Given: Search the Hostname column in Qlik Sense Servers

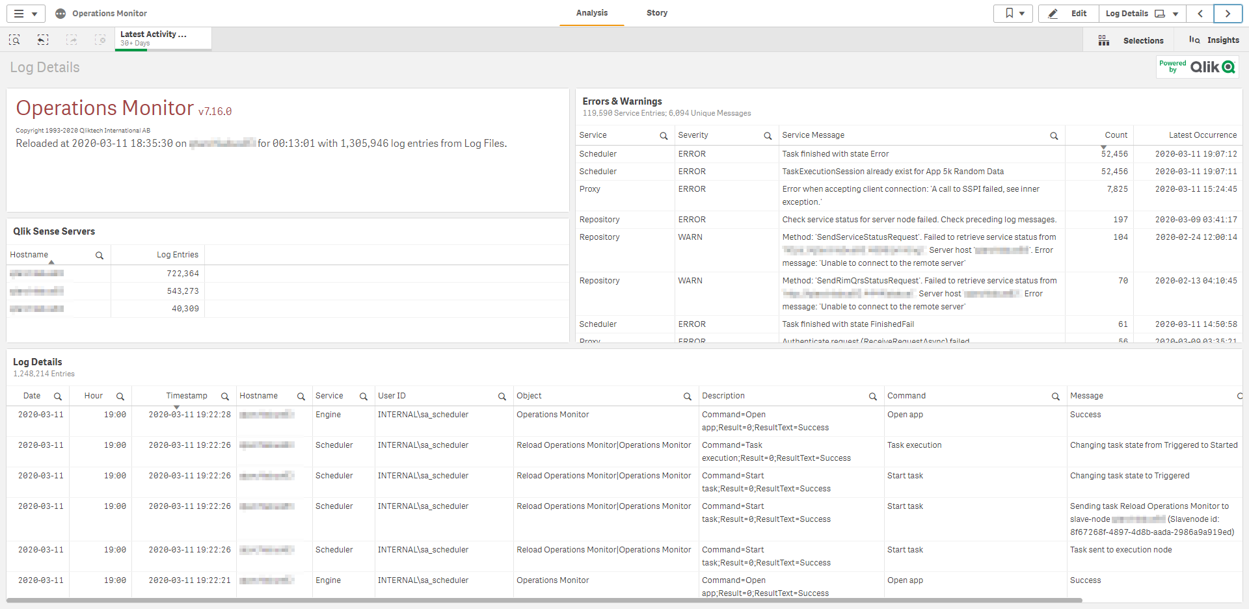Looking at the screenshot, I should 100,255.
